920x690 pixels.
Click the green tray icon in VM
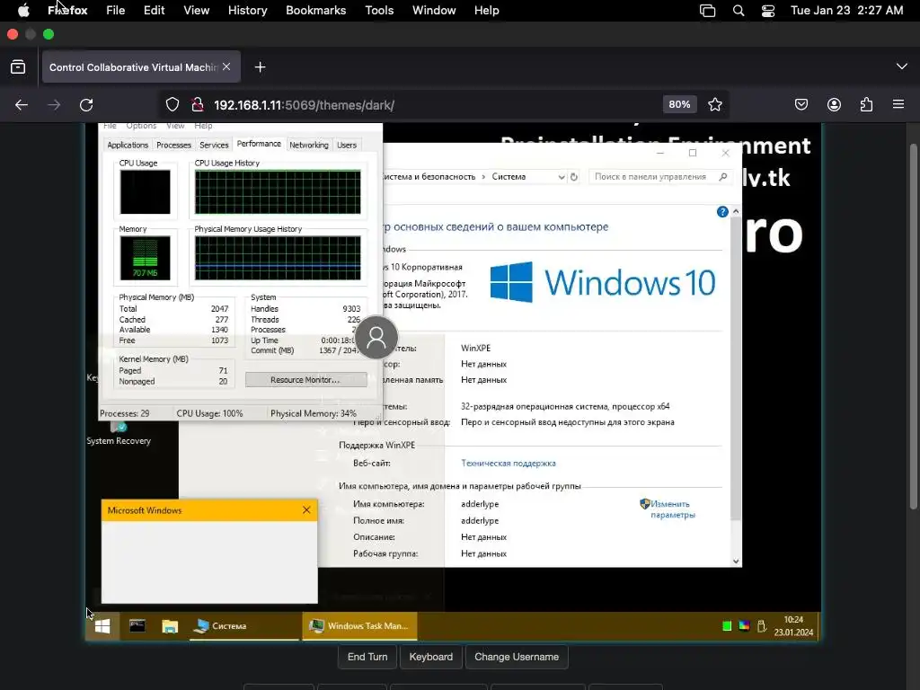click(727, 626)
